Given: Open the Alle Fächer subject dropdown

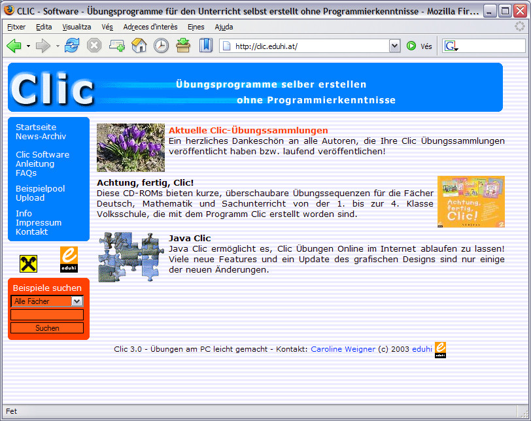Looking at the screenshot, I should click(x=47, y=301).
